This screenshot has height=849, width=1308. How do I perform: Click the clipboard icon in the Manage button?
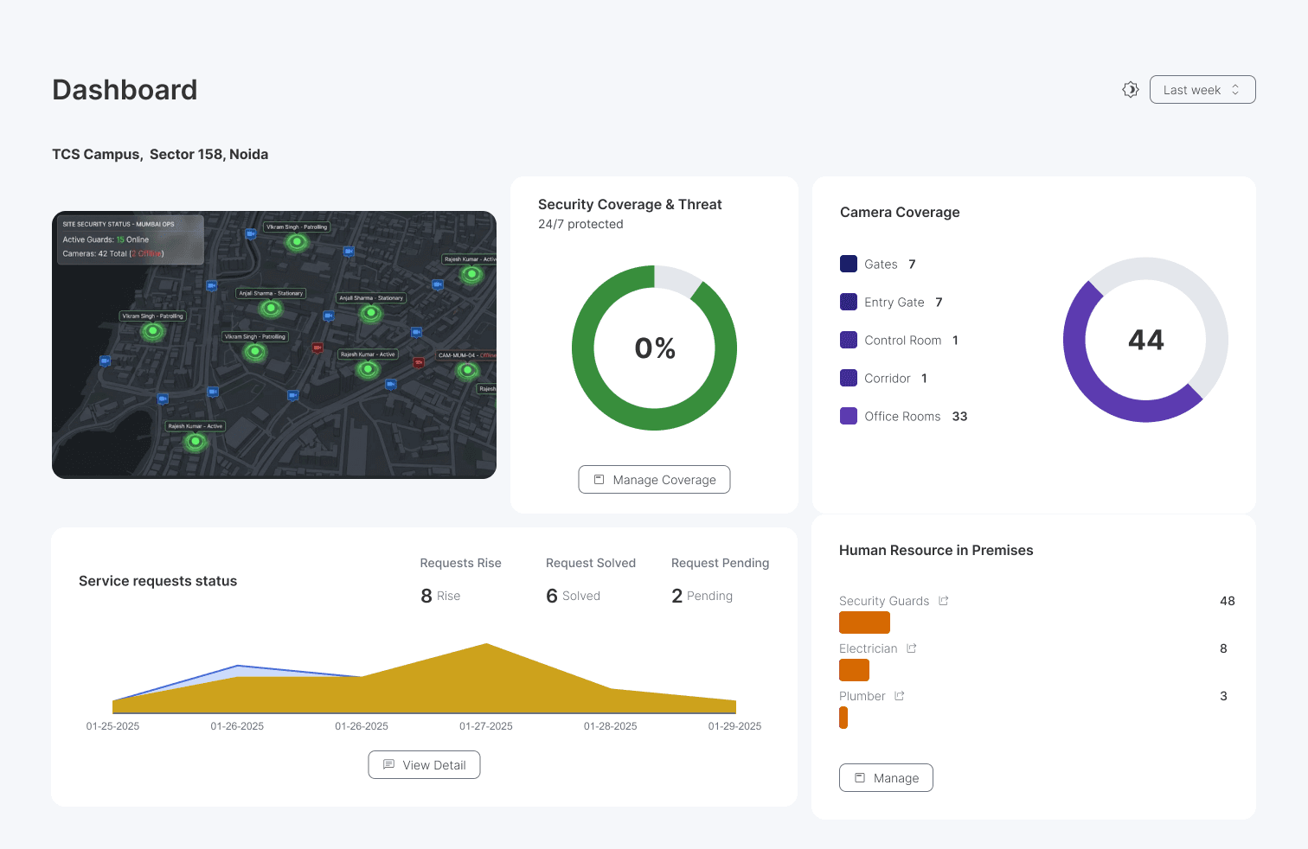tap(861, 777)
